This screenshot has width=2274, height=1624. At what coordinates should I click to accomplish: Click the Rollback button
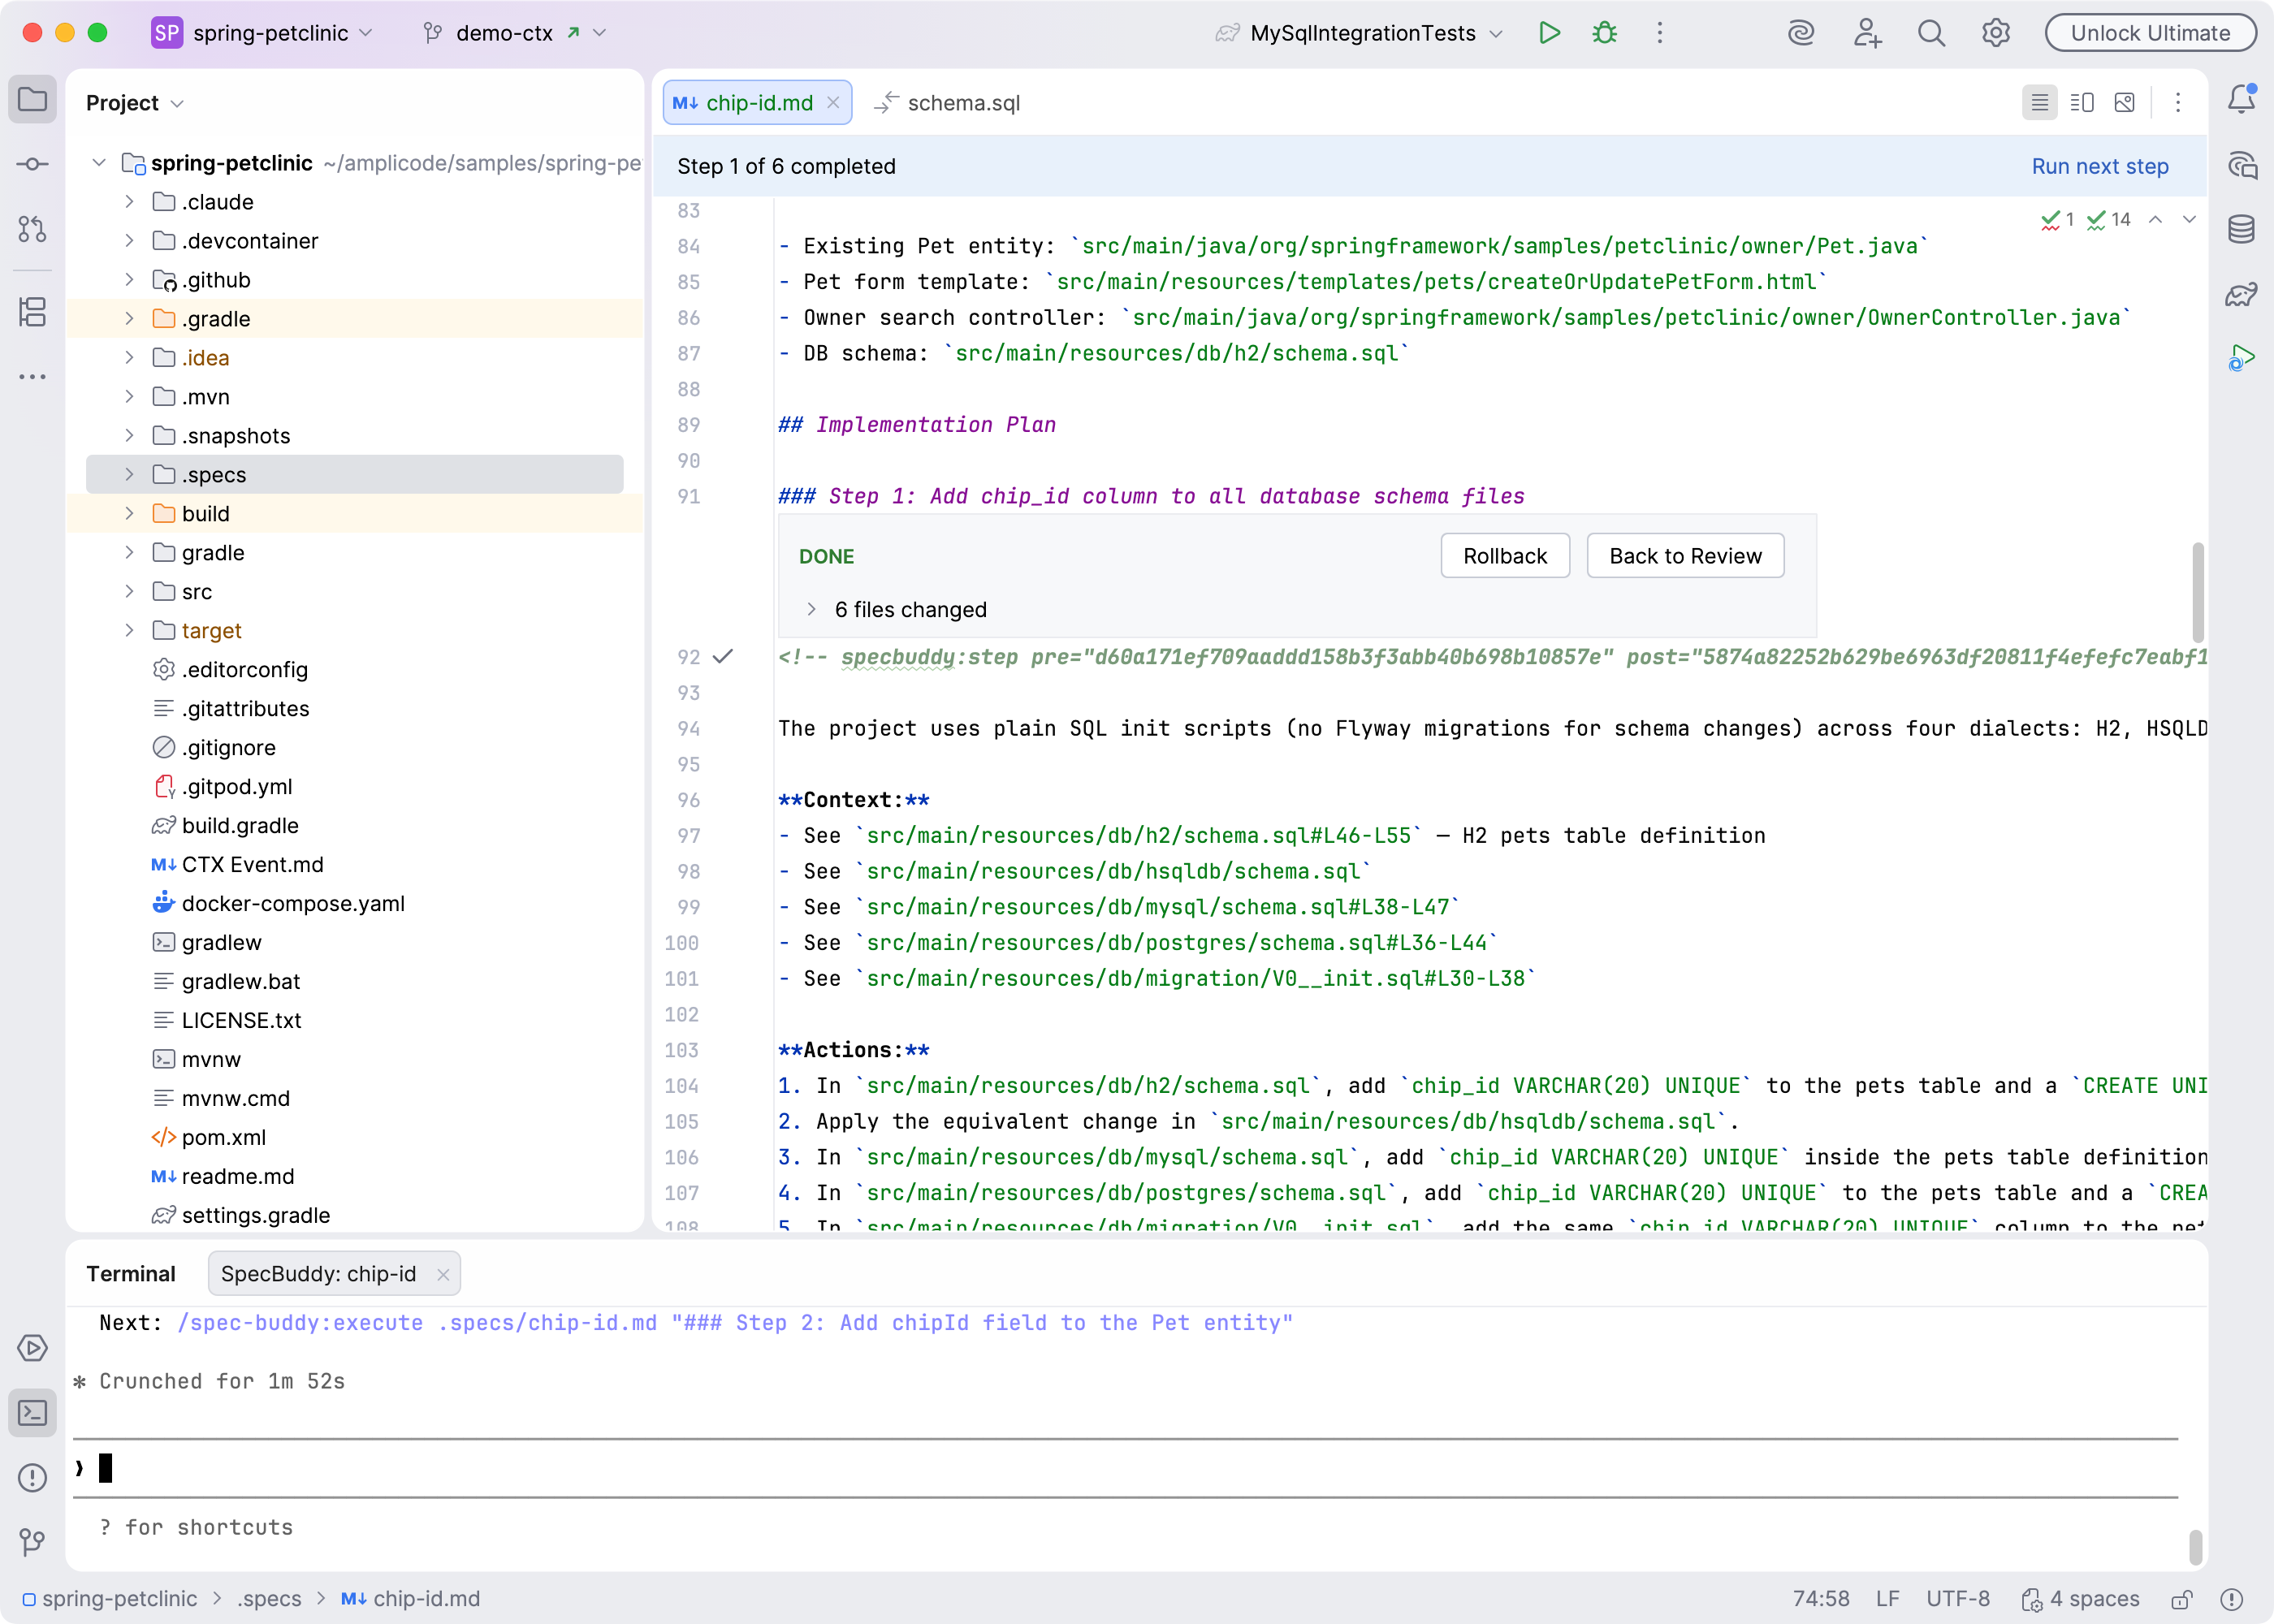1504,556
